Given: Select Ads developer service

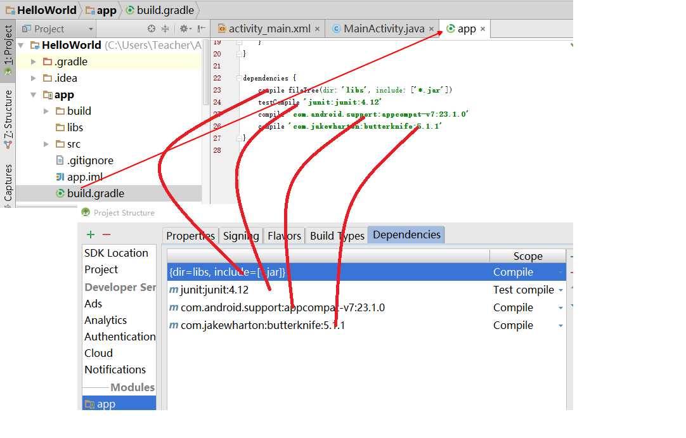Looking at the screenshot, I should (93, 304).
